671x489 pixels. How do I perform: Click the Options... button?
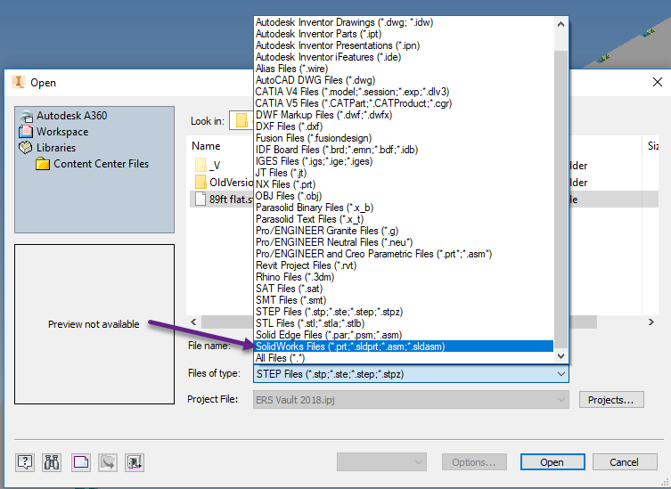(x=474, y=462)
